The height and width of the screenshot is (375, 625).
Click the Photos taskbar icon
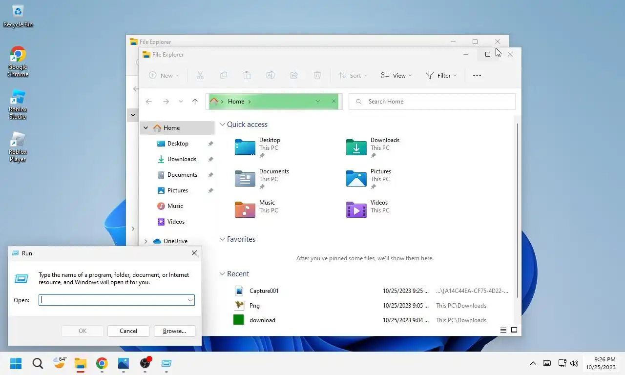tap(124, 363)
